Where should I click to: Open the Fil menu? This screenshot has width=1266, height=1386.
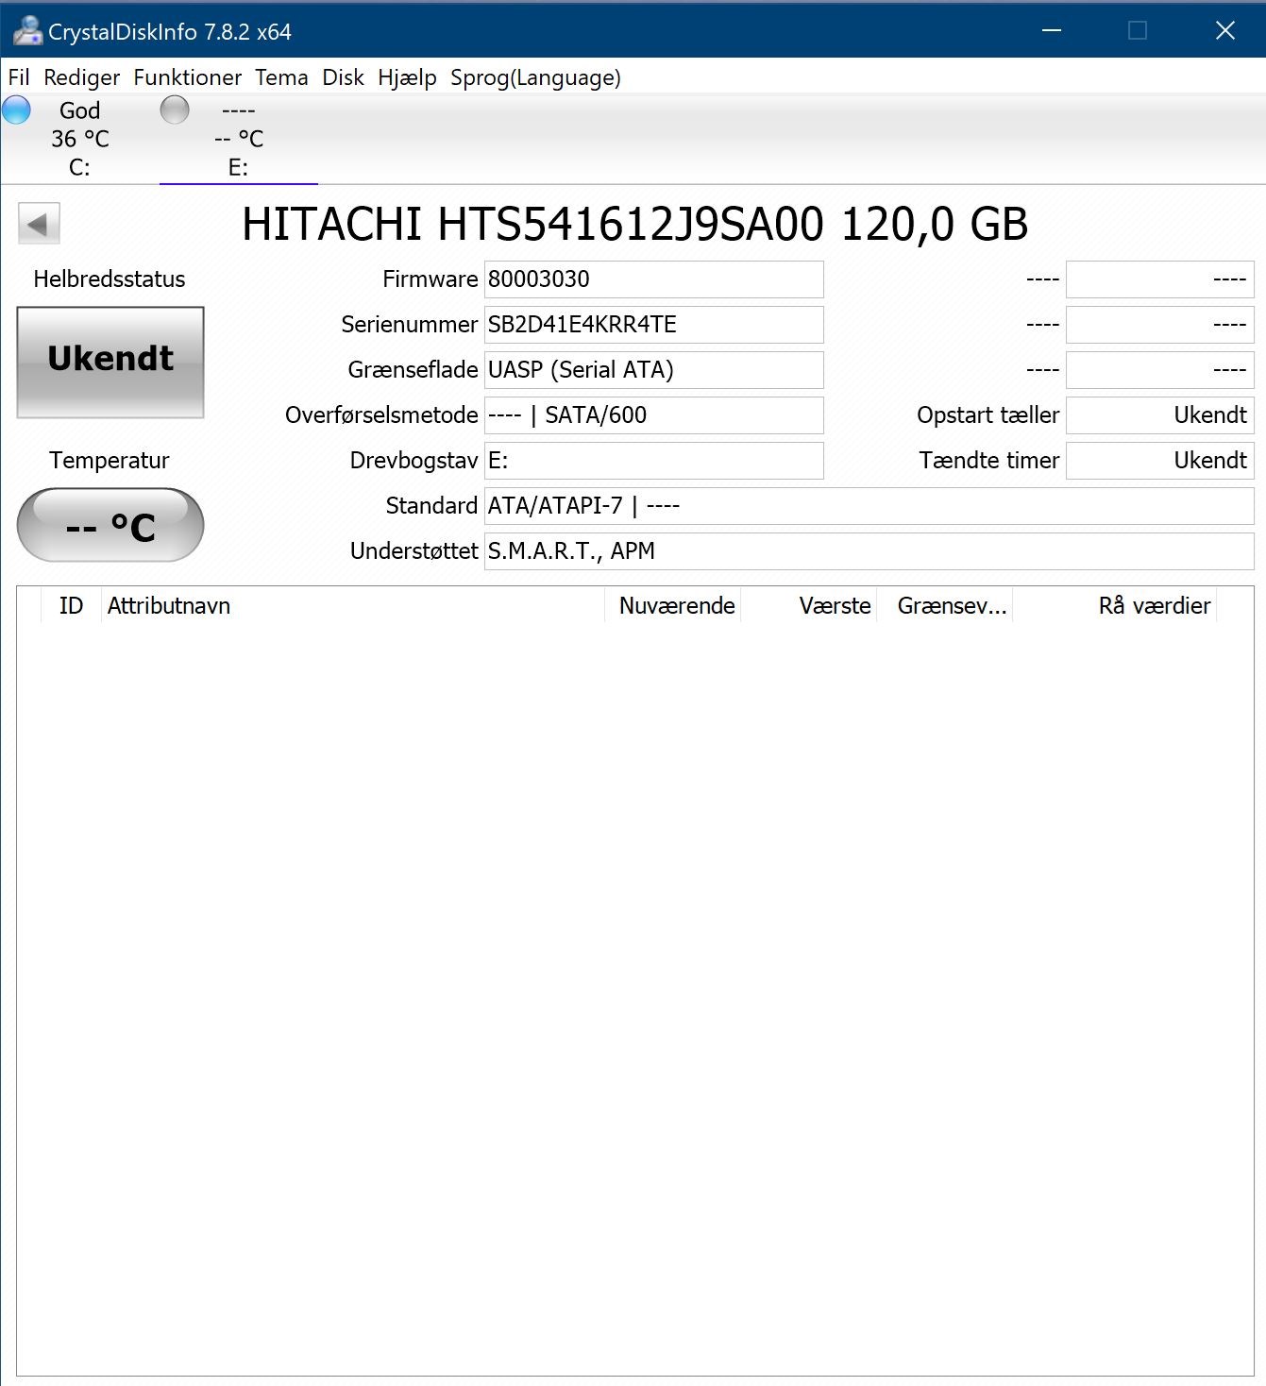19,77
